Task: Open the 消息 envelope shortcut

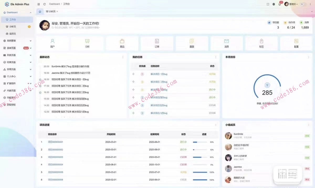Action: pyautogui.click(x=227, y=43)
